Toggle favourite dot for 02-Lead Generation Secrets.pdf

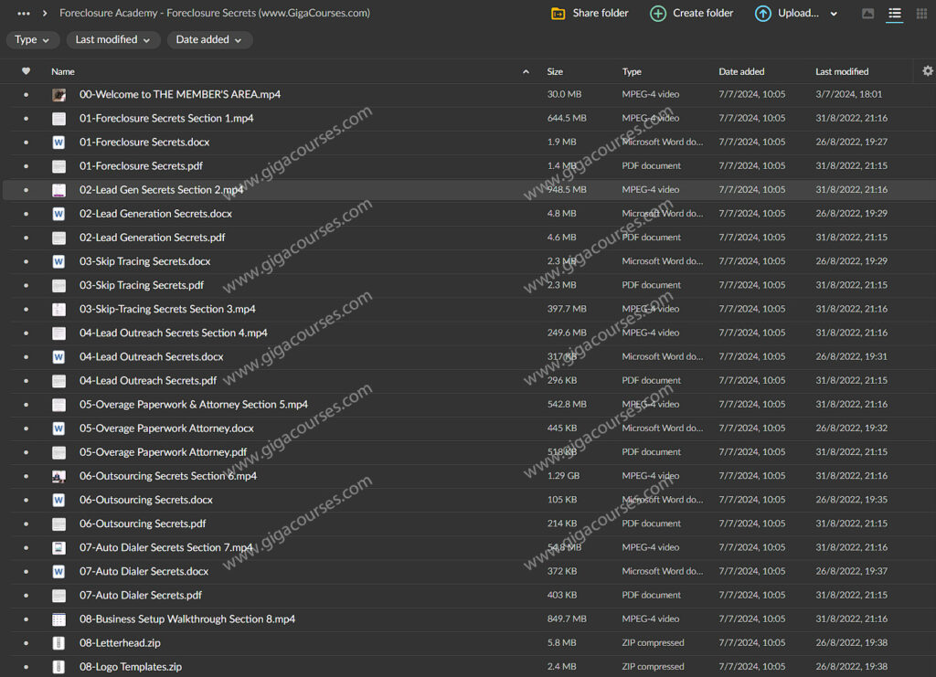tap(26, 238)
